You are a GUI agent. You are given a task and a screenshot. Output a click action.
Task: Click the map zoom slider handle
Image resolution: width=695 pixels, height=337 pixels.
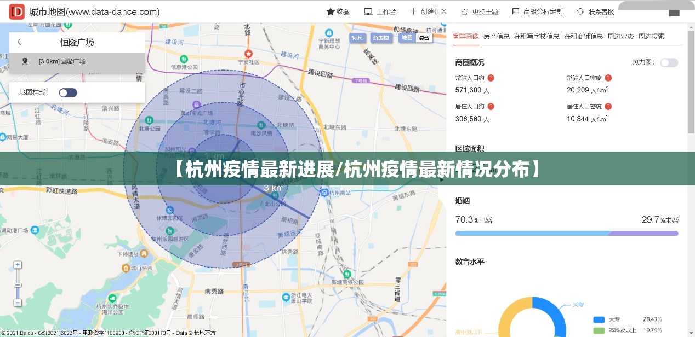tap(18, 285)
